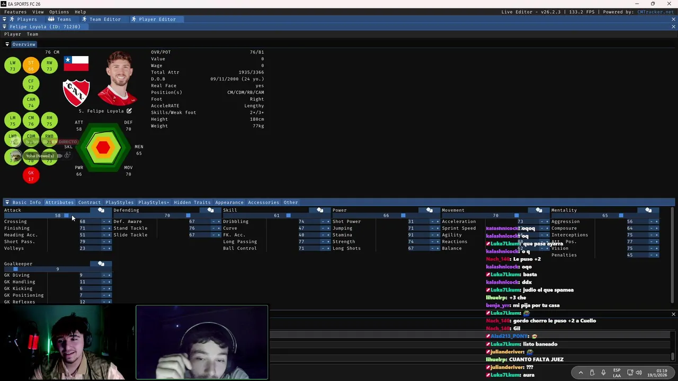The height and width of the screenshot is (381, 678).
Task: Click the Overview section header
Action: click(x=24, y=44)
